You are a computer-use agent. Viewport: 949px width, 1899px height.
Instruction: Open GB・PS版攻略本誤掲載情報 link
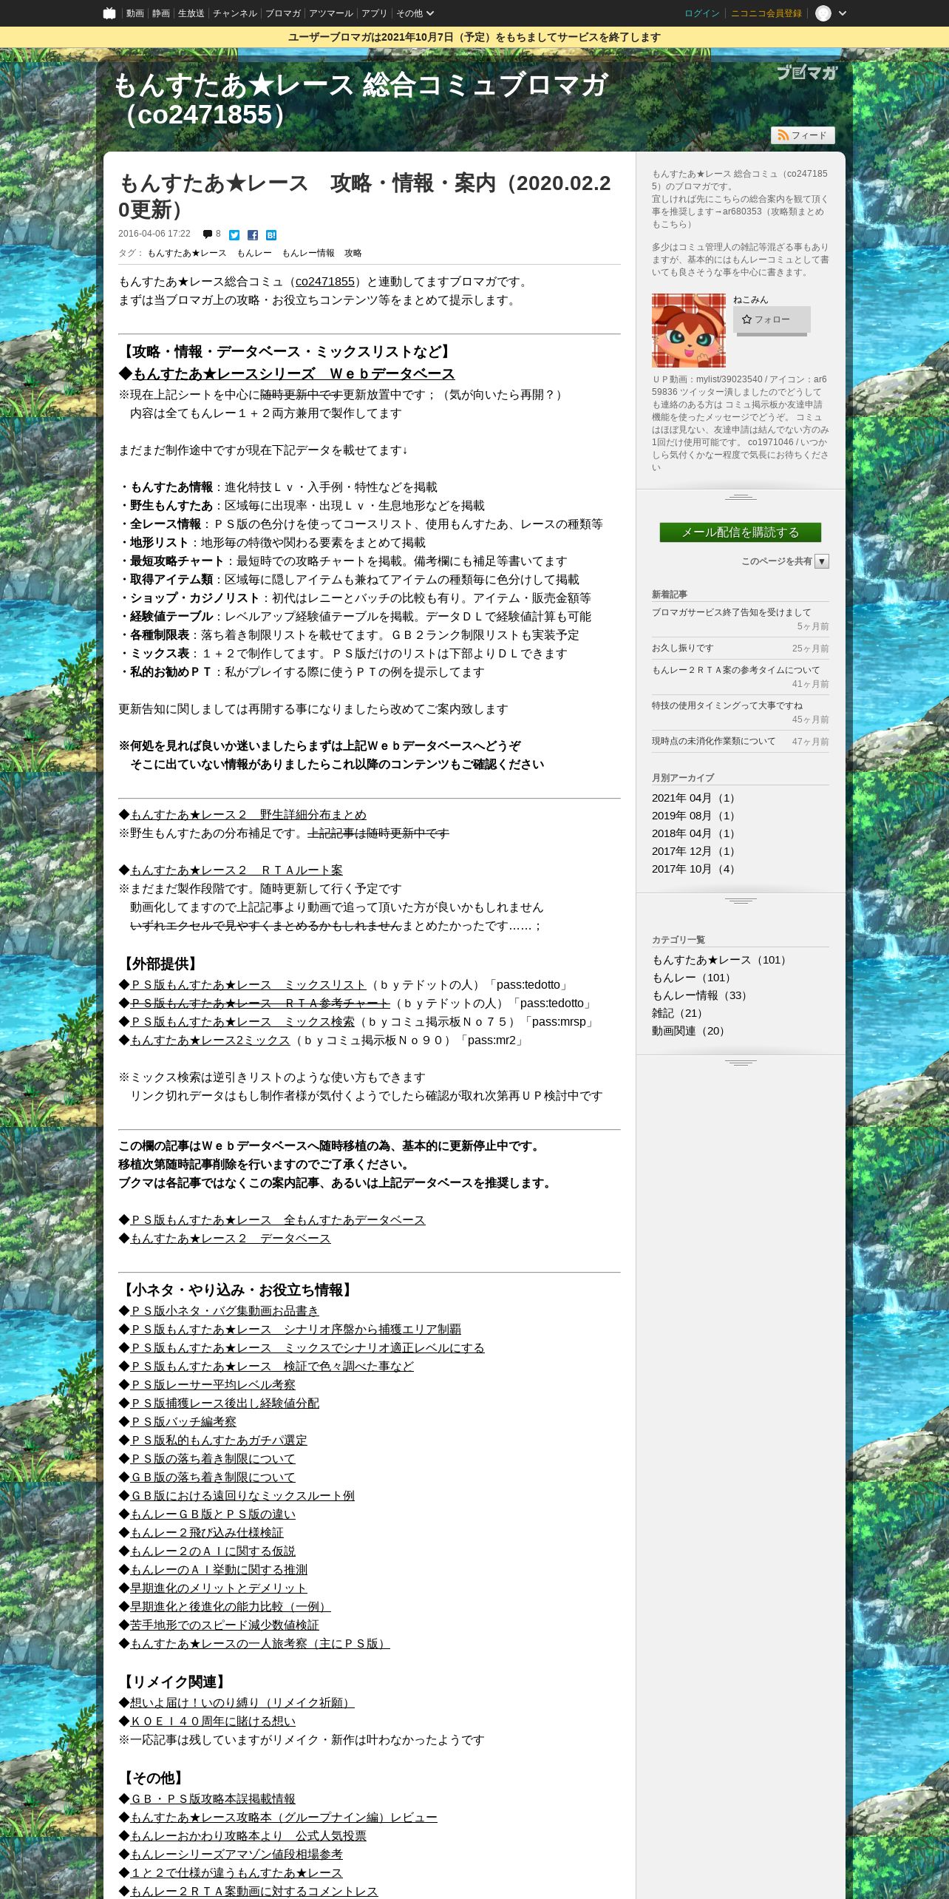[213, 1799]
